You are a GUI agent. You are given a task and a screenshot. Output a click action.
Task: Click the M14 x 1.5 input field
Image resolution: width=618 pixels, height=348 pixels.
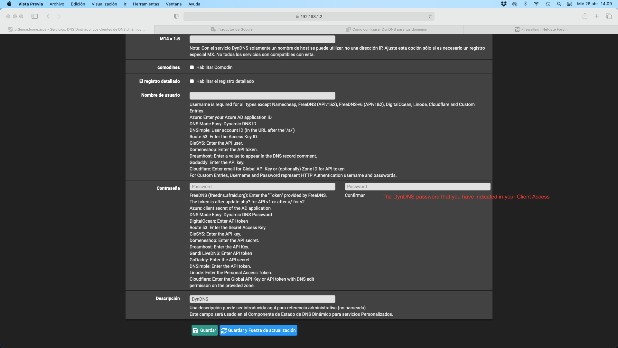[x=262, y=39]
